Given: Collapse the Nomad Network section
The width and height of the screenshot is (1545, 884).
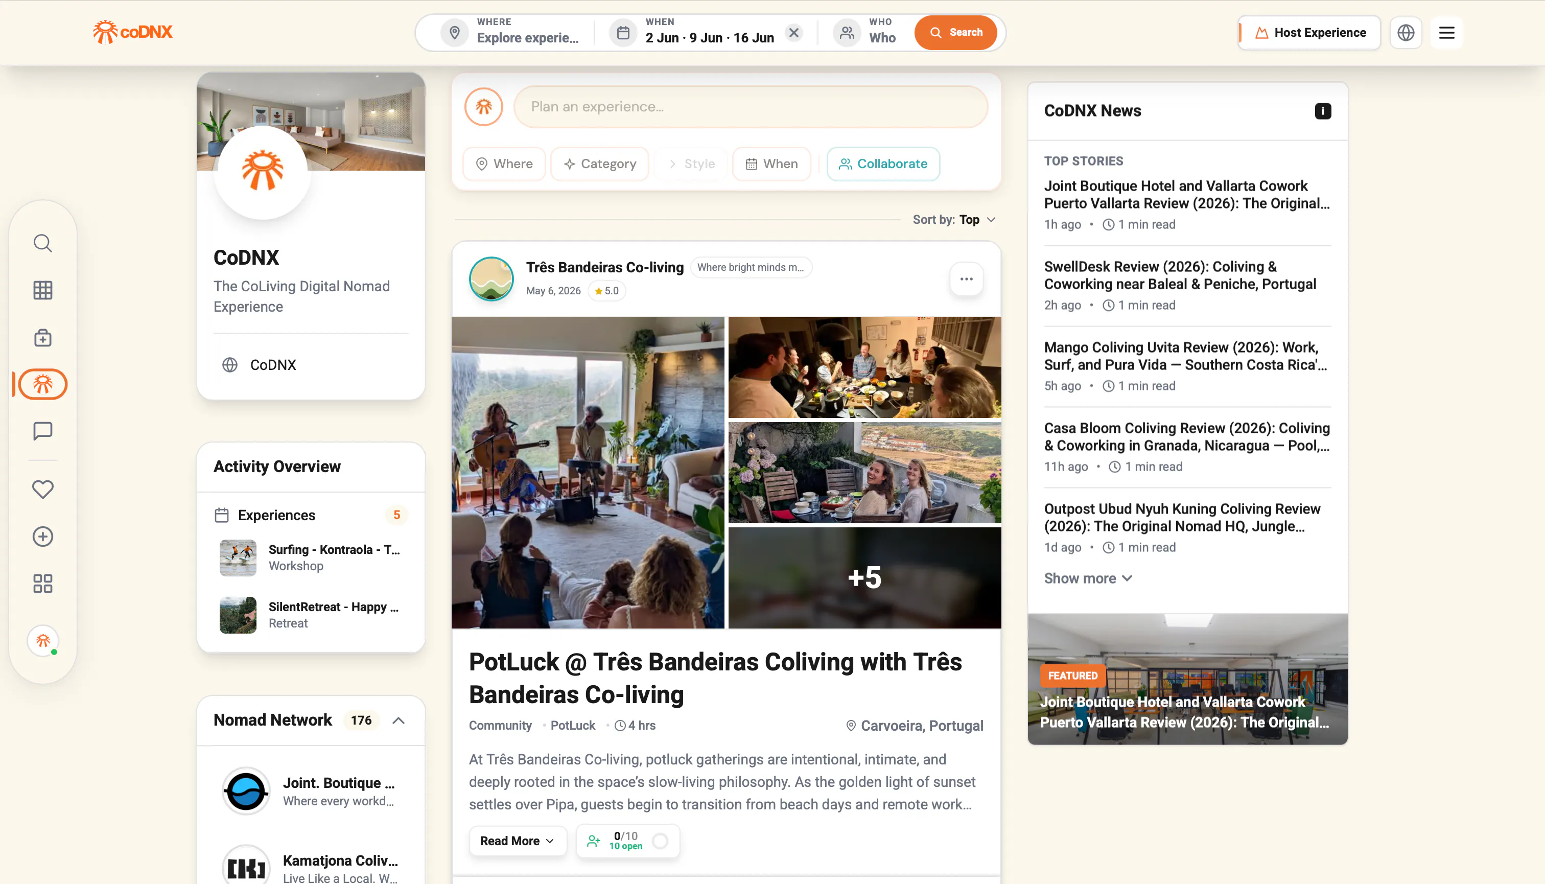Looking at the screenshot, I should [x=398, y=720].
